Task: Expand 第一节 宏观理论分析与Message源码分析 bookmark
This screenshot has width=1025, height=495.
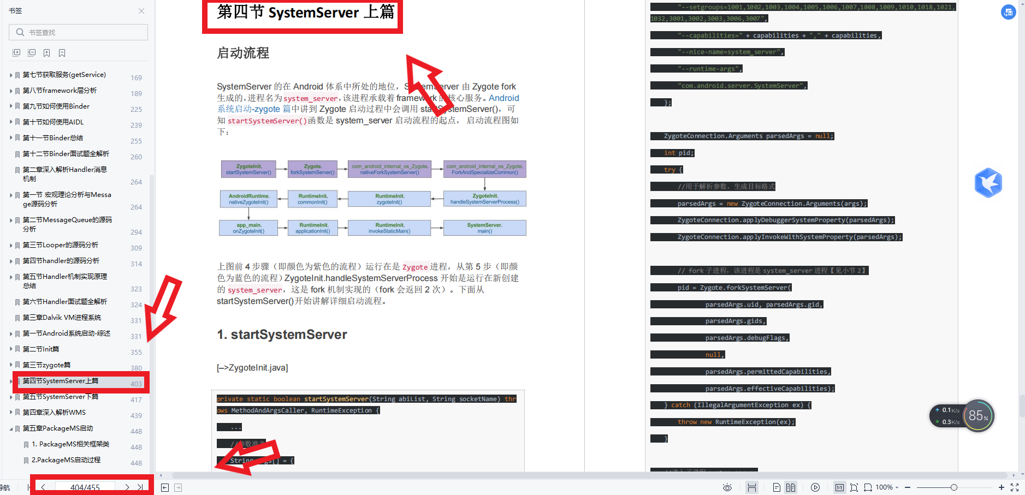Action: pyautogui.click(x=11, y=195)
